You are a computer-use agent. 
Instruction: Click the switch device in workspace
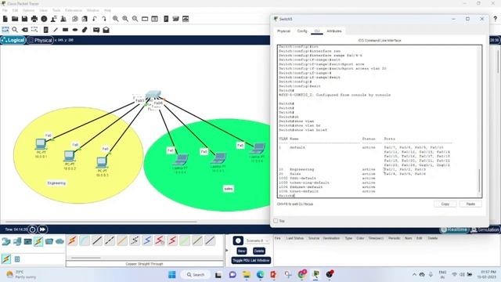coord(153,95)
